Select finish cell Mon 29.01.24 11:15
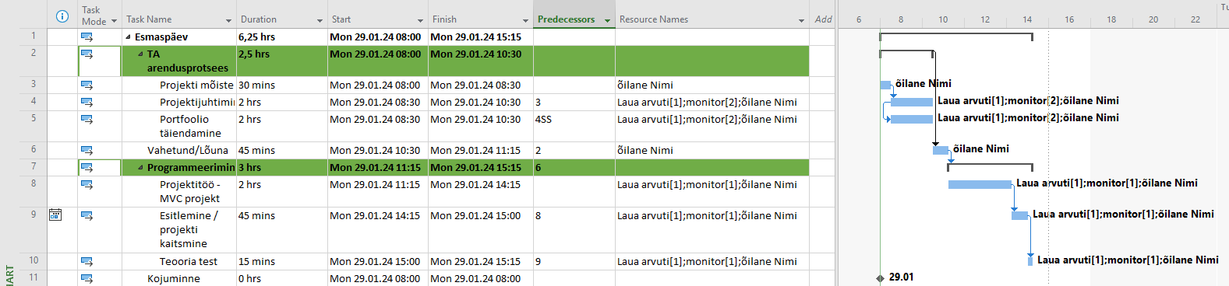This screenshot has height=286, width=1229. [x=481, y=150]
